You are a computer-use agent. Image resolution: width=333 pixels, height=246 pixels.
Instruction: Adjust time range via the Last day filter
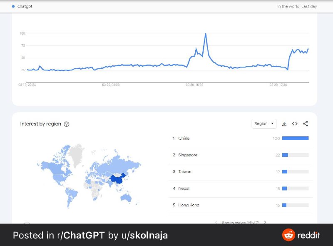pos(310,6)
